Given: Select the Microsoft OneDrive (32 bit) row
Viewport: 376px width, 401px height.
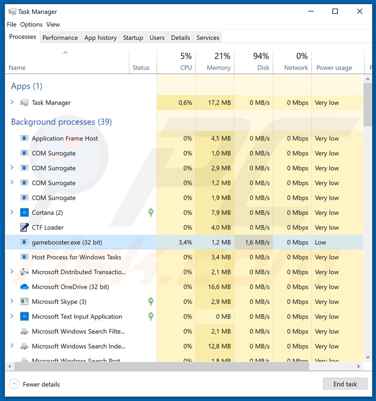Looking at the screenshot, I should click(x=184, y=287).
